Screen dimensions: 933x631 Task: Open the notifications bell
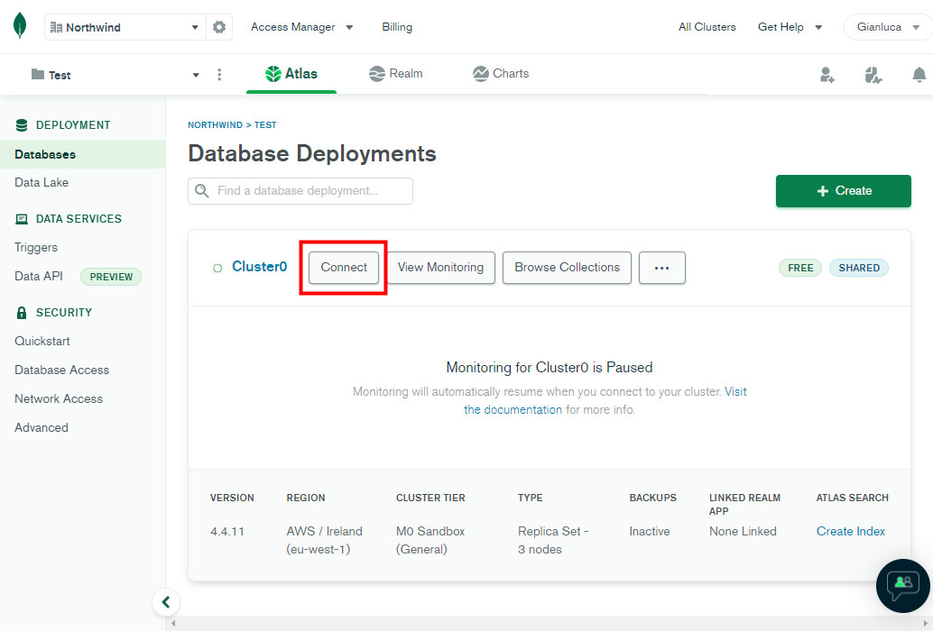(919, 75)
